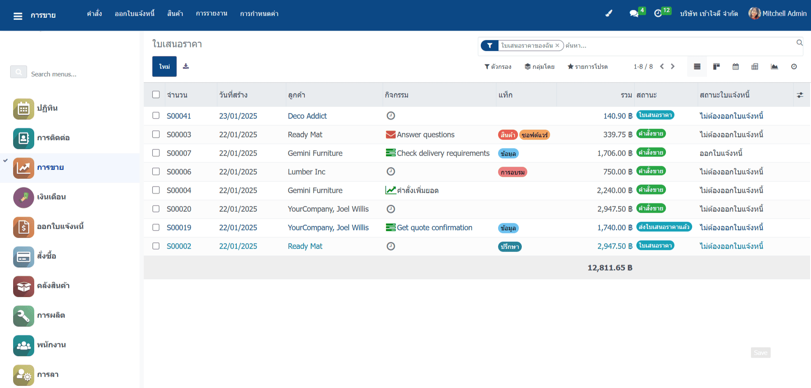Select all rows with header checkbox

click(x=156, y=95)
